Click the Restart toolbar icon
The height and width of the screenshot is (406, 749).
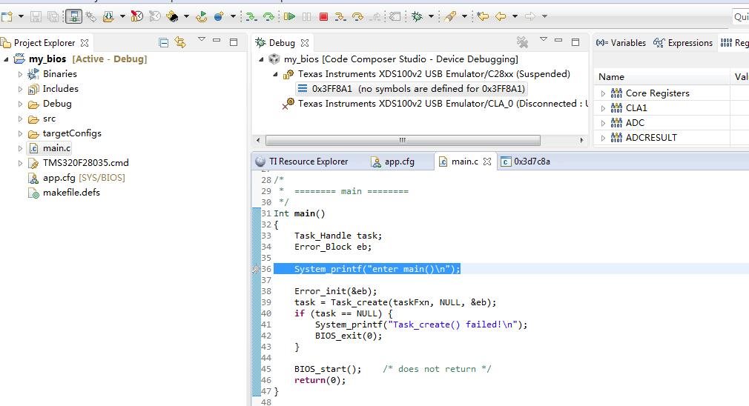coord(202,17)
